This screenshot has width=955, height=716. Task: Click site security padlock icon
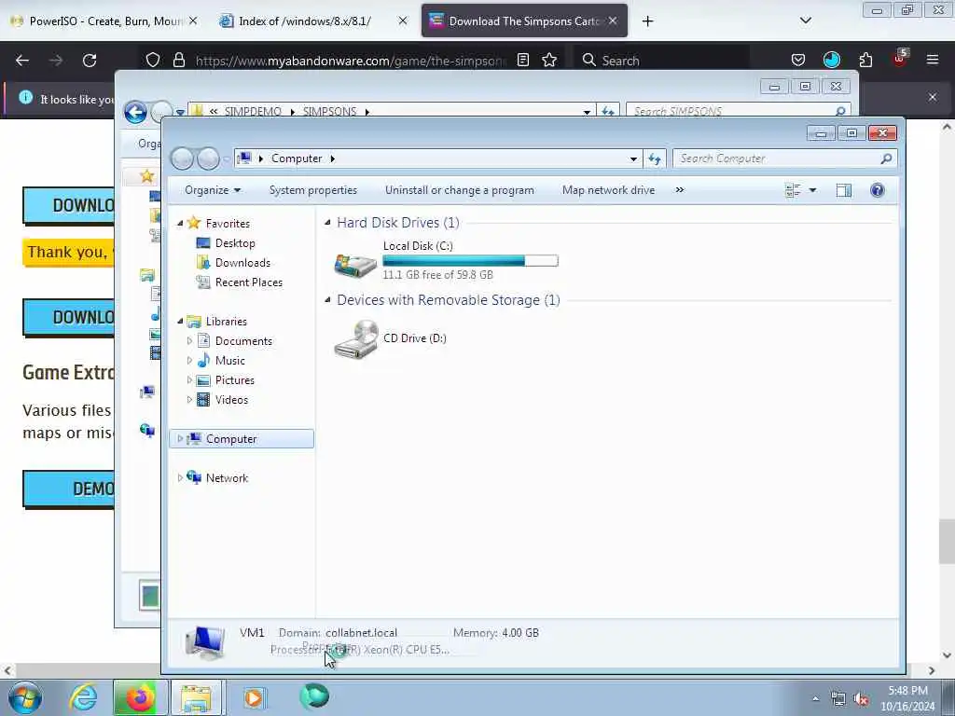click(x=178, y=61)
